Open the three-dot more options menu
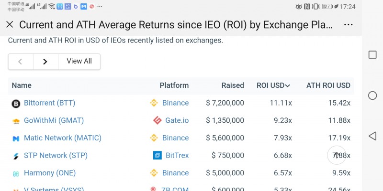The height and width of the screenshot is (191, 383). pos(348,25)
